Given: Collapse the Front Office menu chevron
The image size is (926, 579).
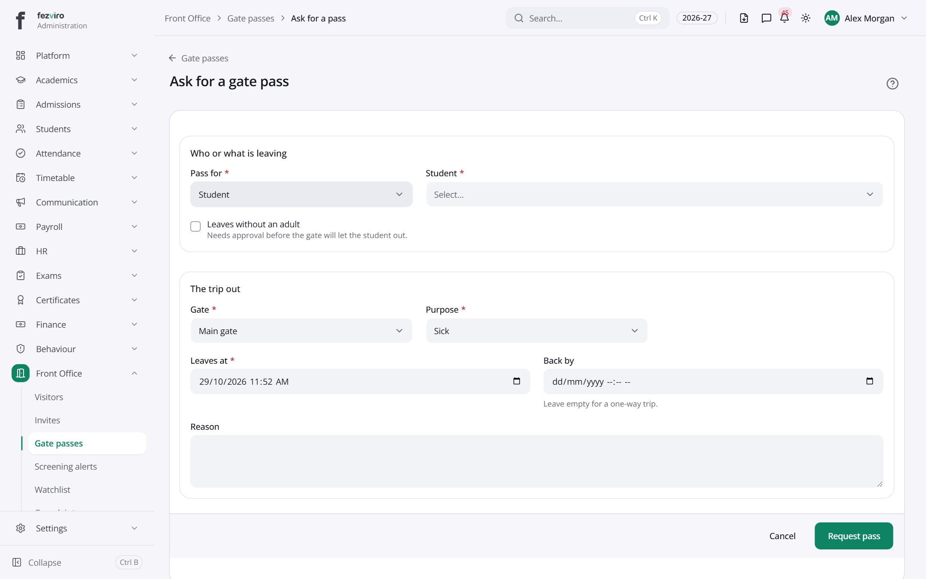Looking at the screenshot, I should point(134,373).
